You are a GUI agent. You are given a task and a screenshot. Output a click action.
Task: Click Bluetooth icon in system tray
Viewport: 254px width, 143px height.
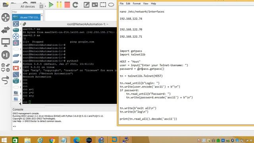click(233, 140)
